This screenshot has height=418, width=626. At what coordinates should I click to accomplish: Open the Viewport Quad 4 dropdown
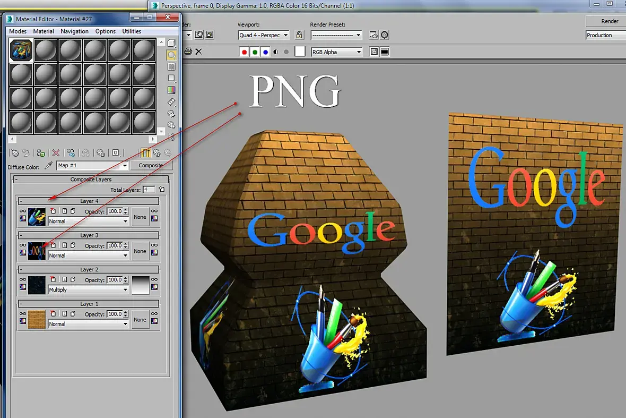click(264, 35)
